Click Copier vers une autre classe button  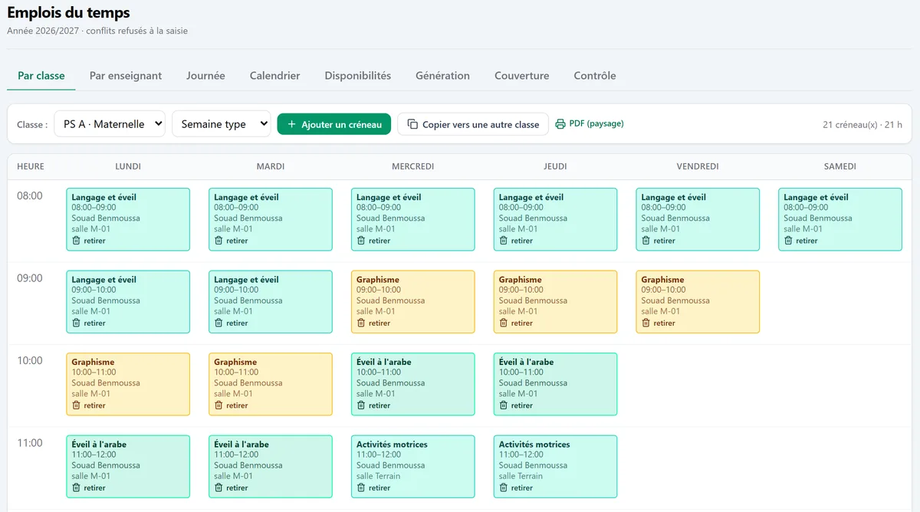pos(473,124)
